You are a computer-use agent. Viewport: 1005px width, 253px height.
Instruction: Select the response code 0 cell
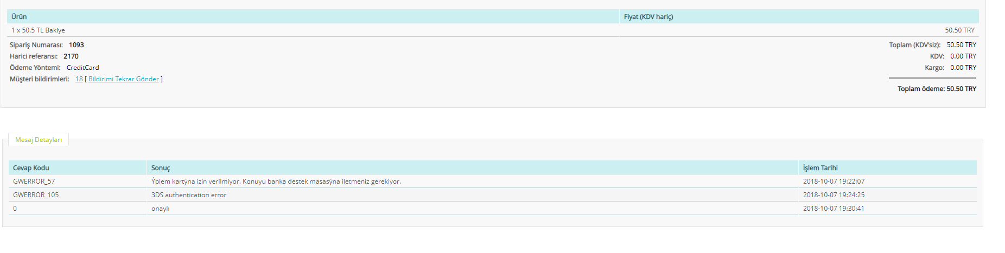pos(78,209)
